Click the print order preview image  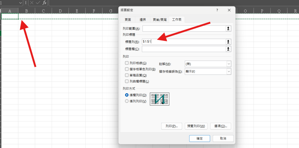[x=159, y=99]
